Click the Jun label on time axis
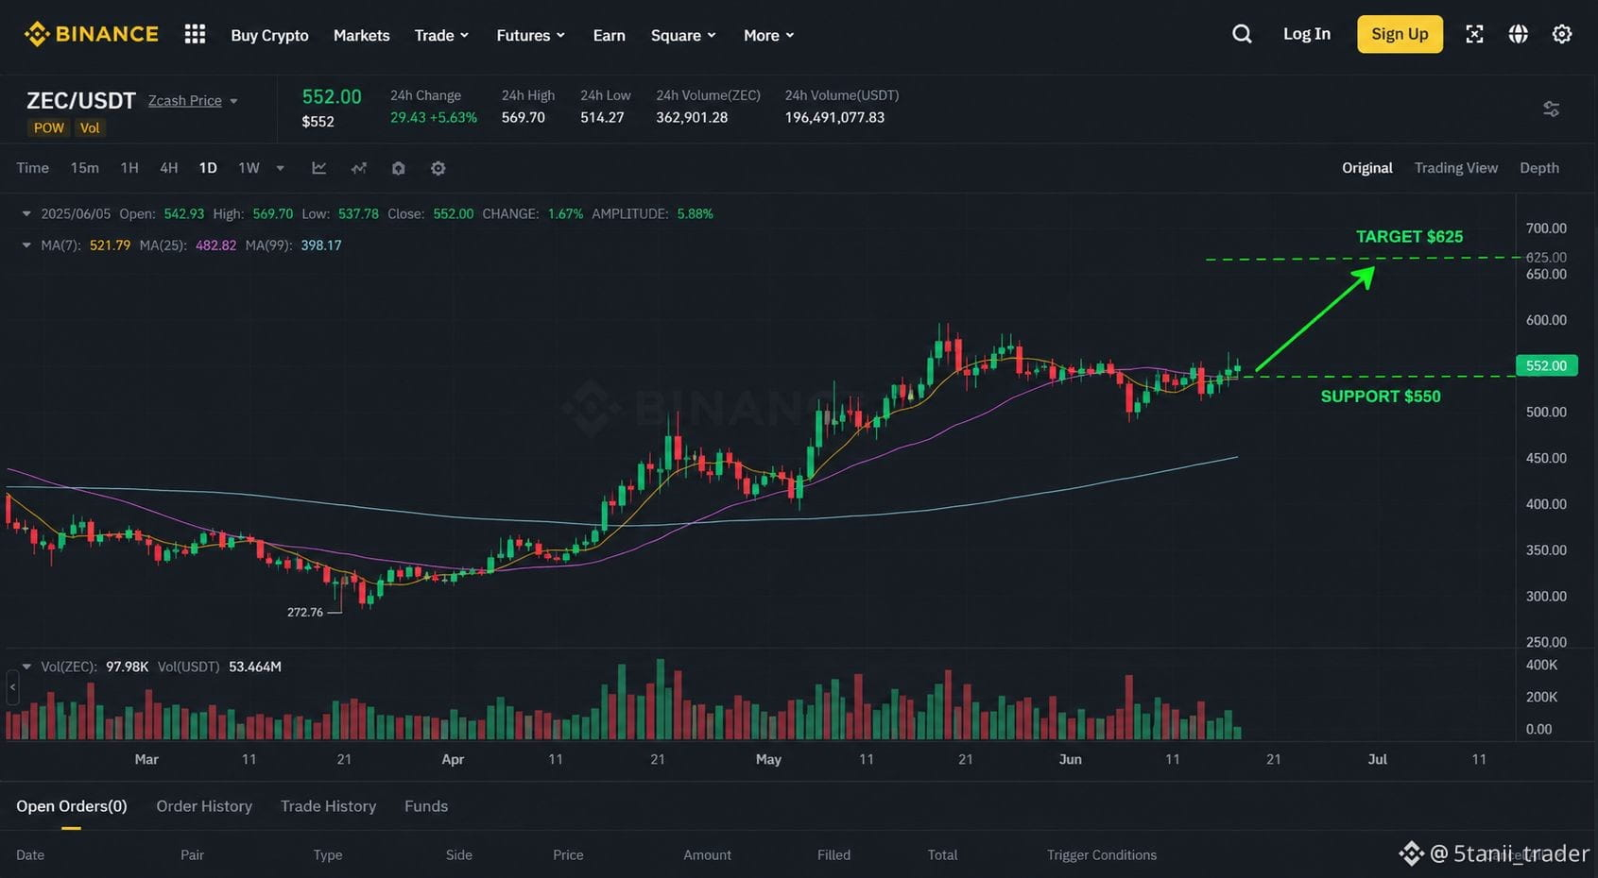Screen dimensions: 1598x878 (x=1070, y=759)
